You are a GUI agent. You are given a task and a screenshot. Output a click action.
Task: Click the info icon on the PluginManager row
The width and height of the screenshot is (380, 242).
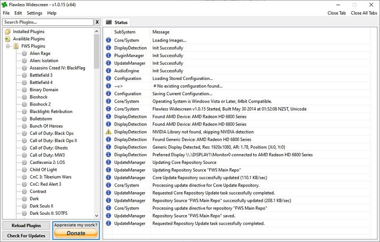(108, 55)
